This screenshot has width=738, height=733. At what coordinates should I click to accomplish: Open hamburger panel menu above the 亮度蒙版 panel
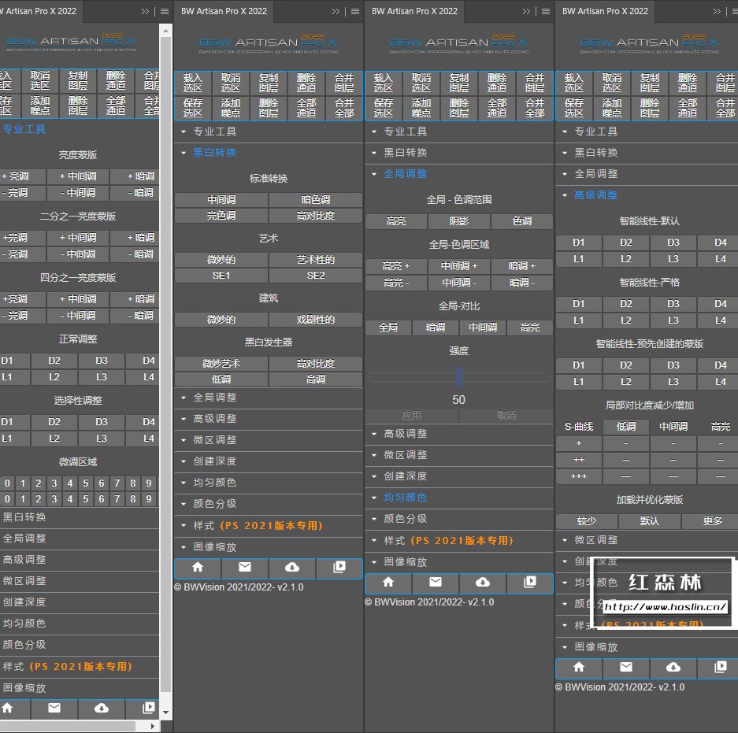[x=165, y=12]
